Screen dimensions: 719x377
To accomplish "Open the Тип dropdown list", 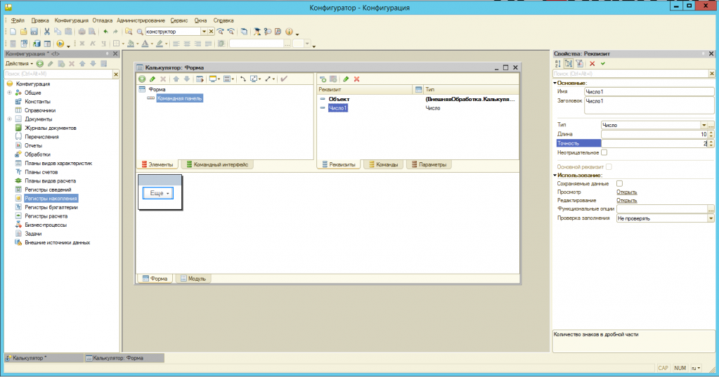I will click(x=704, y=125).
